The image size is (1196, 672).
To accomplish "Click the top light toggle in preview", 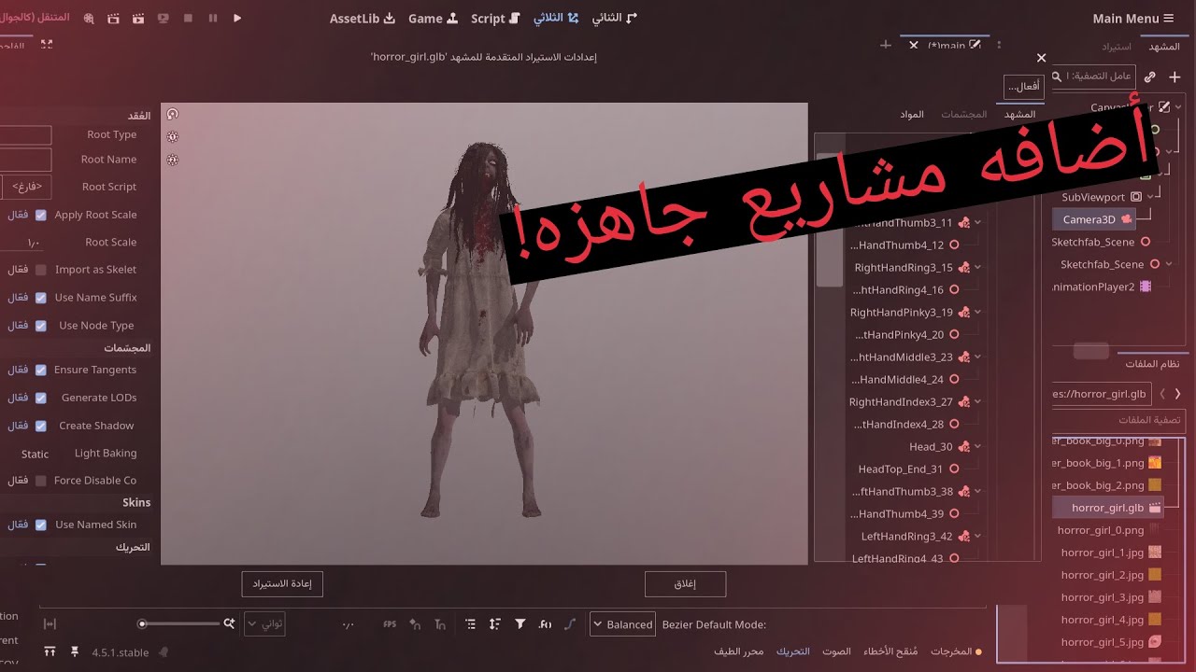I will coord(172,114).
